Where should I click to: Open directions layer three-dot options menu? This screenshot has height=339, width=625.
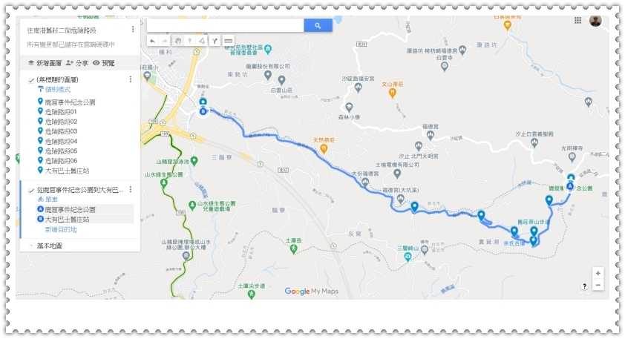point(131,190)
